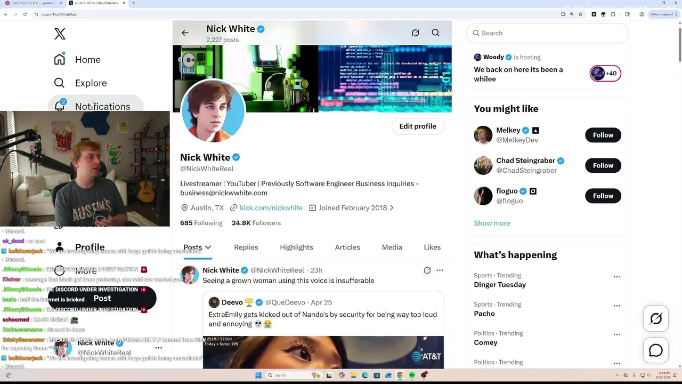This screenshot has width=682, height=384.
Task: Click the taskbar clock showing 2:34 PM
Action: pyautogui.click(x=664, y=375)
